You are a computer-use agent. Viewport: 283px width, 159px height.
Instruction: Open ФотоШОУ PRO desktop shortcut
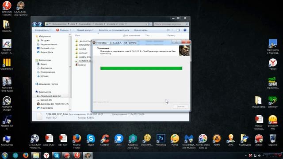pos(273,122)
